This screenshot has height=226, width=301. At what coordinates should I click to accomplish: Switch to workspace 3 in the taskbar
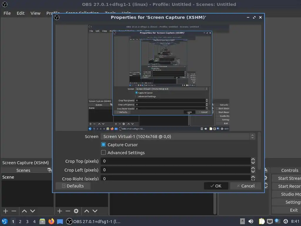coord(27,222)
